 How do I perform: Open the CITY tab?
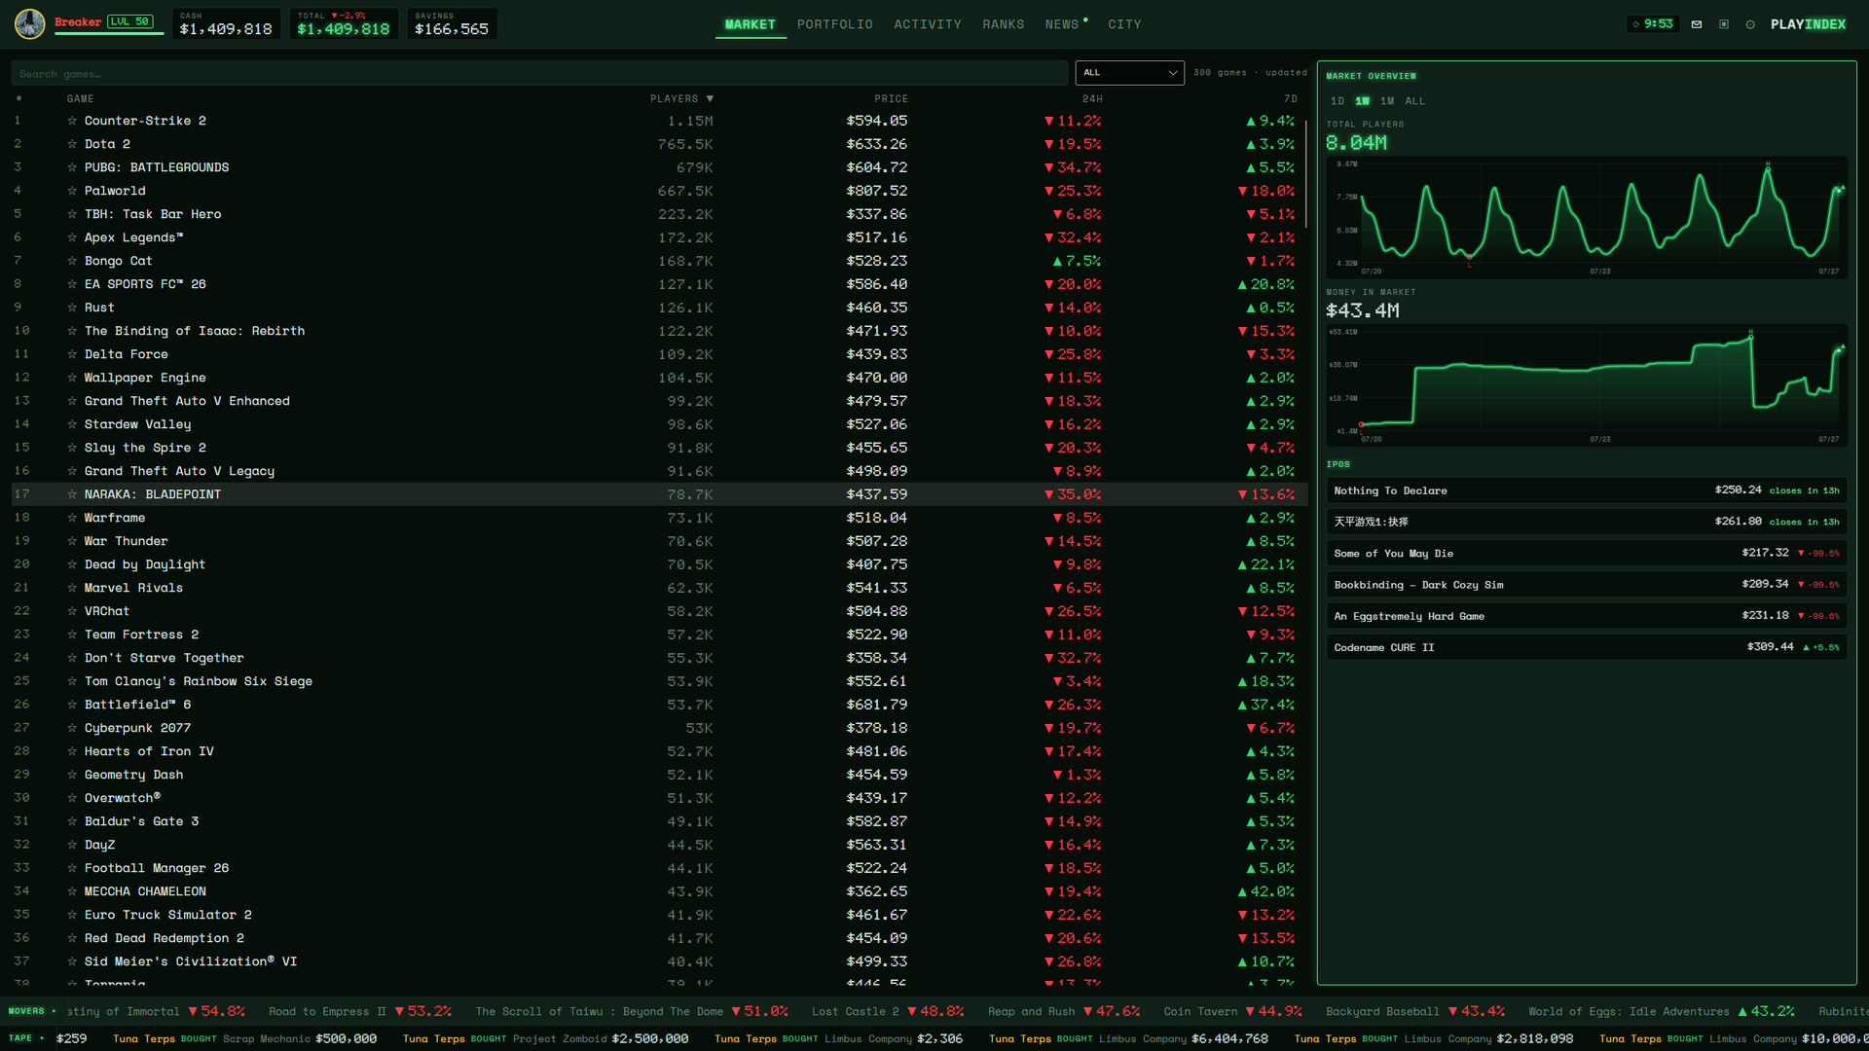[1124, 24]
